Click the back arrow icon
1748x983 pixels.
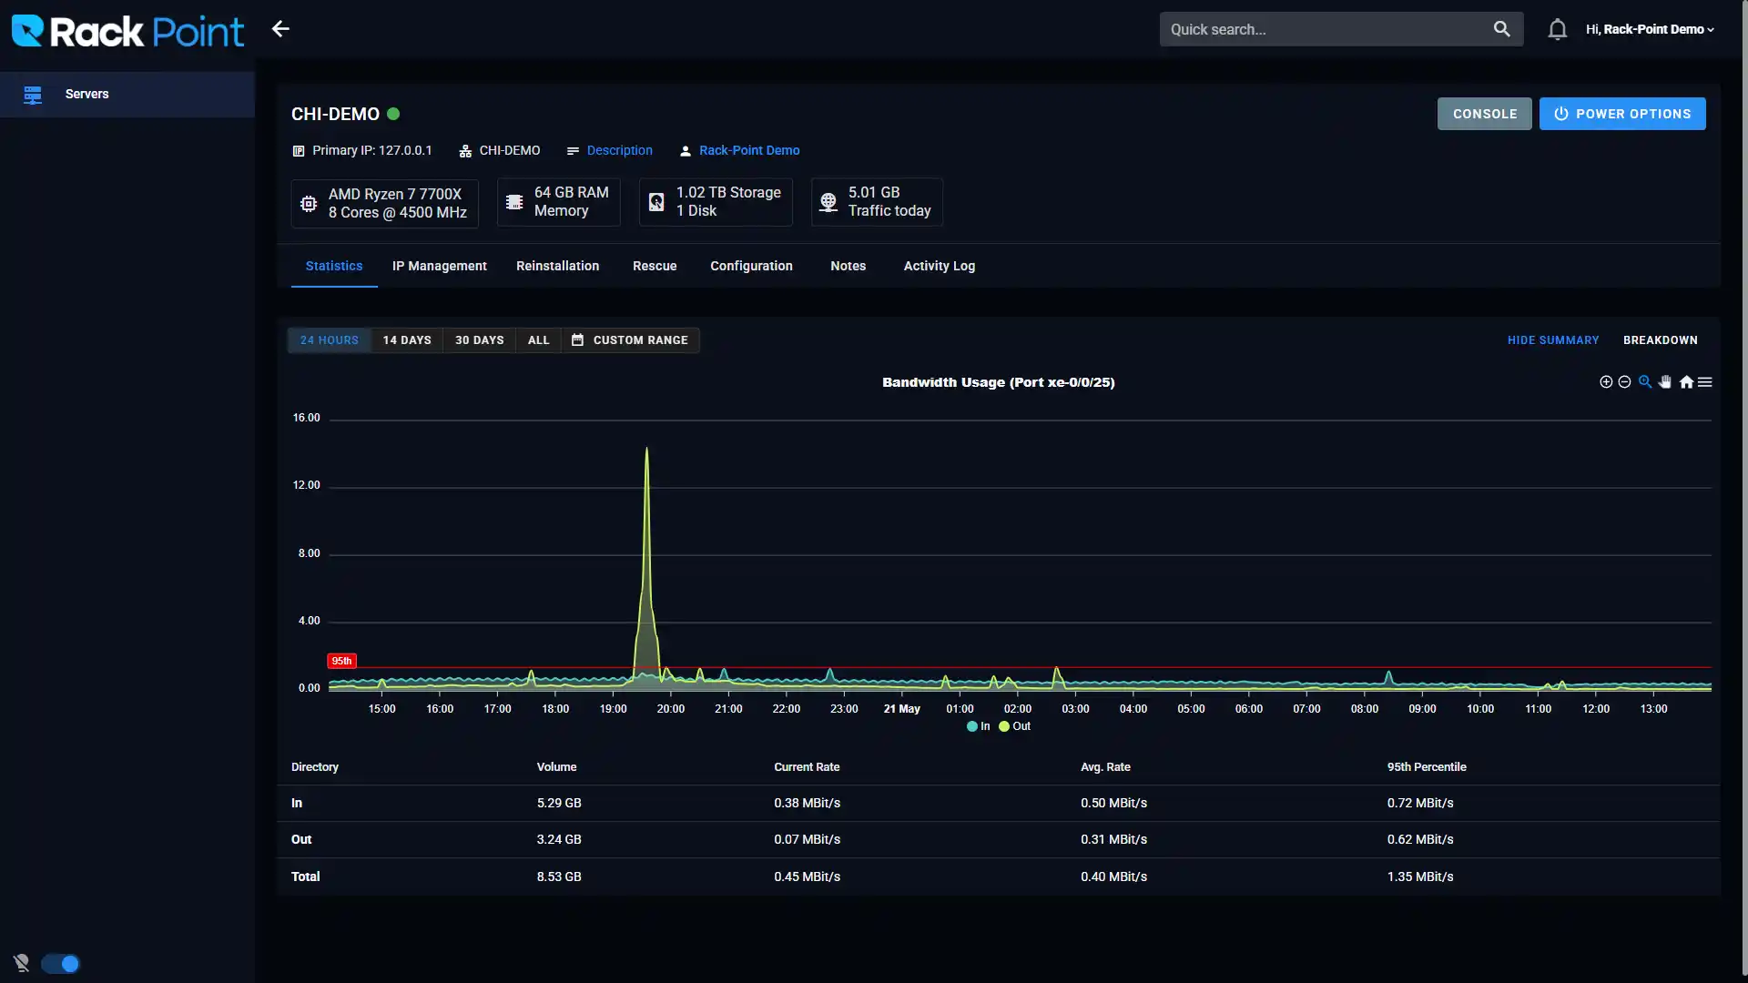[280, 29]
